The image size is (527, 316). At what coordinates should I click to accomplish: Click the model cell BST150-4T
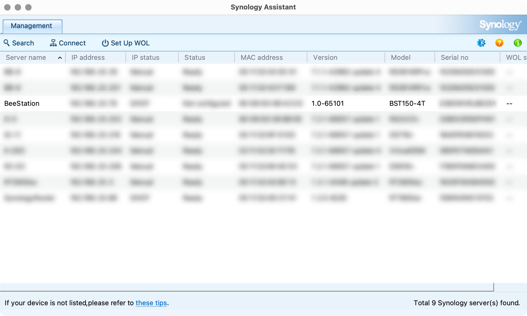coord(407,103)
